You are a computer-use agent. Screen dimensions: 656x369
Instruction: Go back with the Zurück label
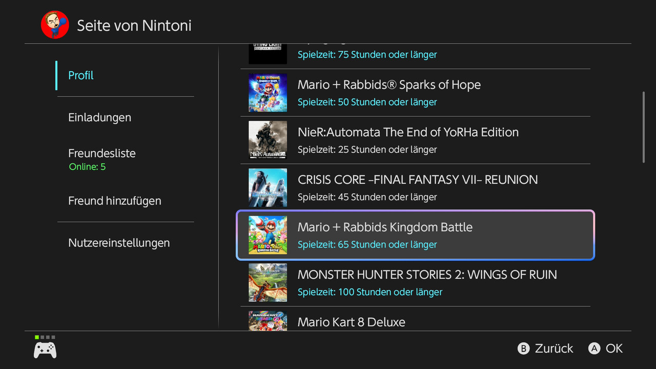point(554,348)
